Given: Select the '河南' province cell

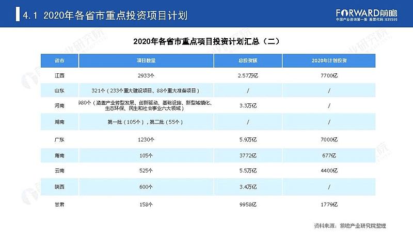Looking at the screenshot, I should click(59, 106).
